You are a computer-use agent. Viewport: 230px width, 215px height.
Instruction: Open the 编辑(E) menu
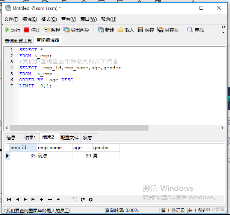pyautogui.click(x=30, y=19)
